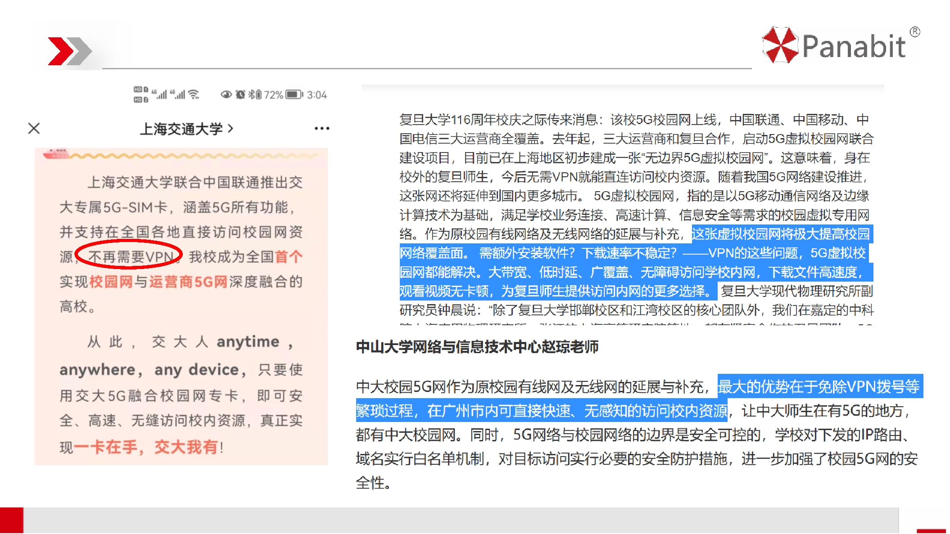The height and width of the screenshot is (534, 950).
Task: Click the highlighted line 观看视频无卡顿，为复旦师生提供
Action: point(558,291)
